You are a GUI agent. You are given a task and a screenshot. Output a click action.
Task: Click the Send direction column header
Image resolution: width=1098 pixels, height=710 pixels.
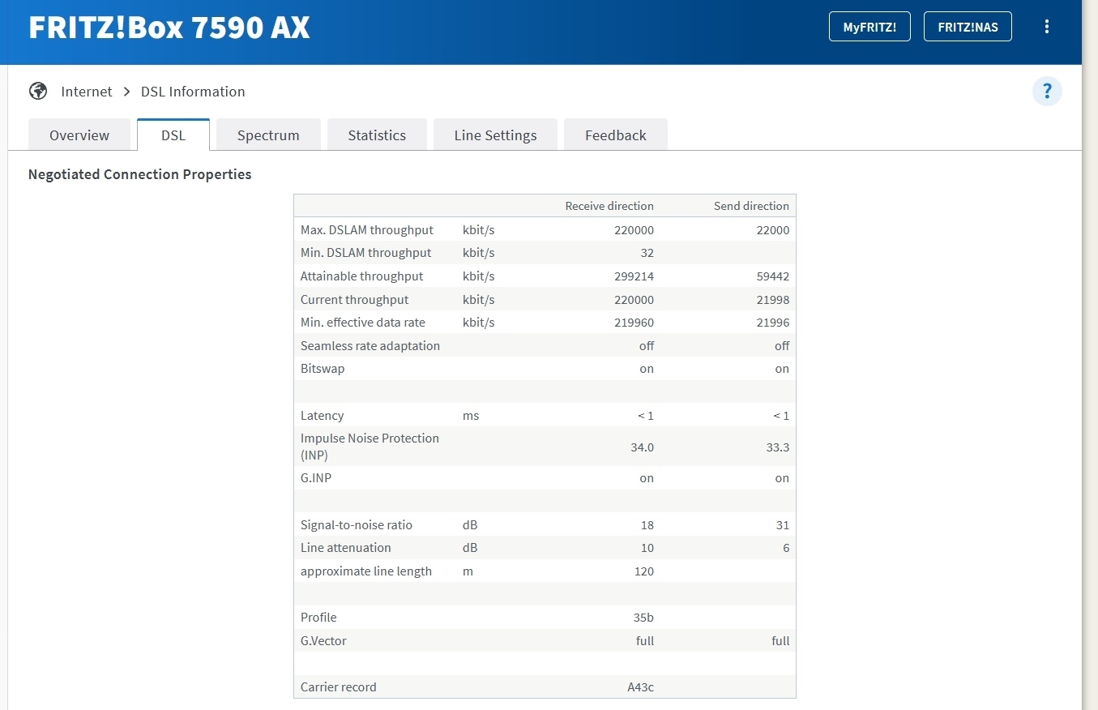751,206
